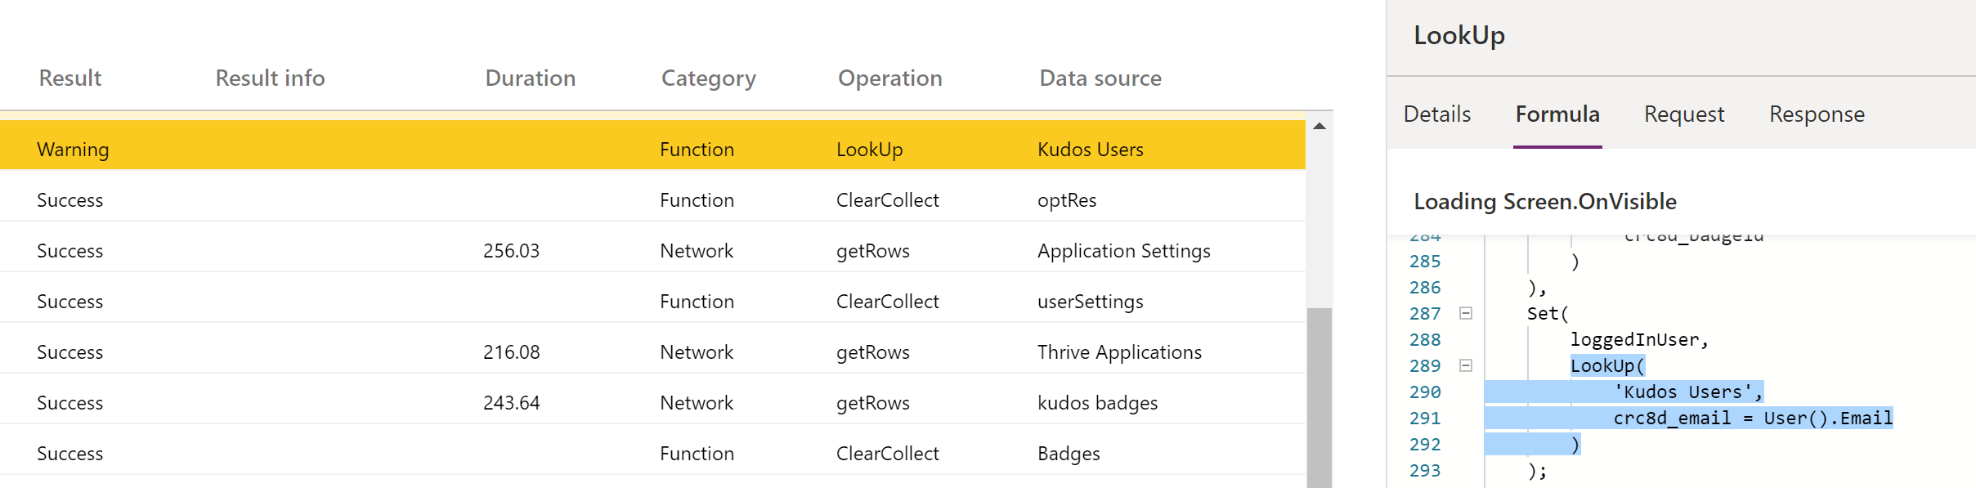Open the Response tab
The height and width of the screenshot is (488, 1976).
[1817, 114]
